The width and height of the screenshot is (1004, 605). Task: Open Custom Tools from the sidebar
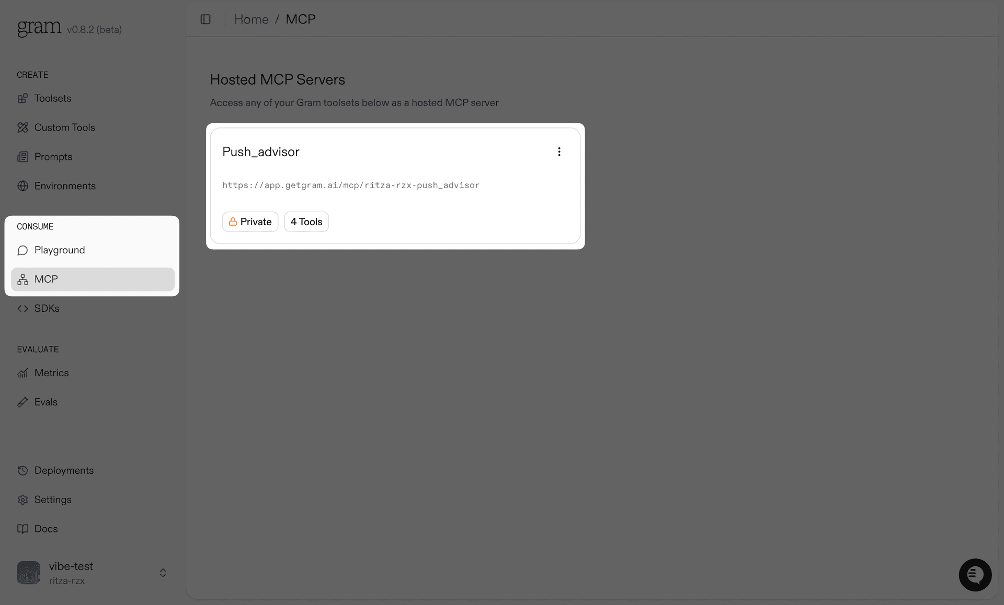tap(64, 127)
